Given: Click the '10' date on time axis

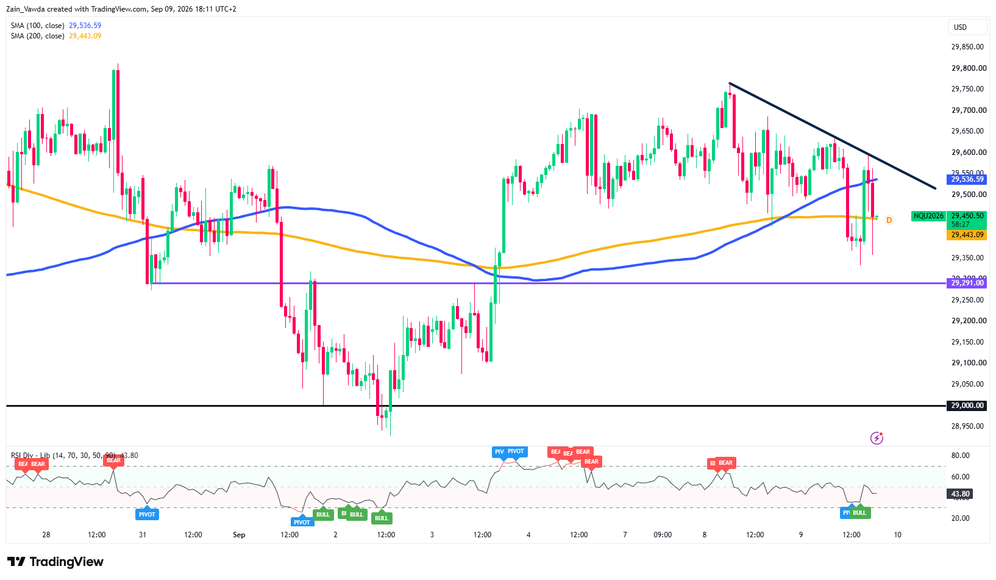Looking at the screenshot, I should tap(897, 535).
